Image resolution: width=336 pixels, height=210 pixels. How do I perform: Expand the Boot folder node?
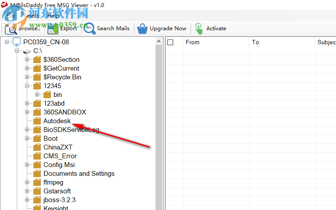[x=27, y=139]
